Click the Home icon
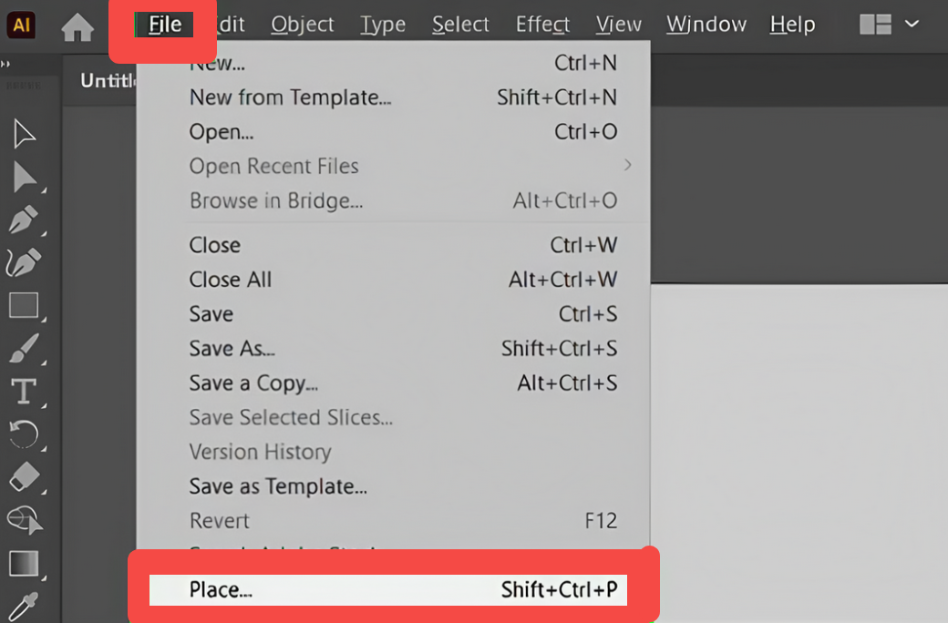Viewport: 948px width, 623px height. [77, 25]
